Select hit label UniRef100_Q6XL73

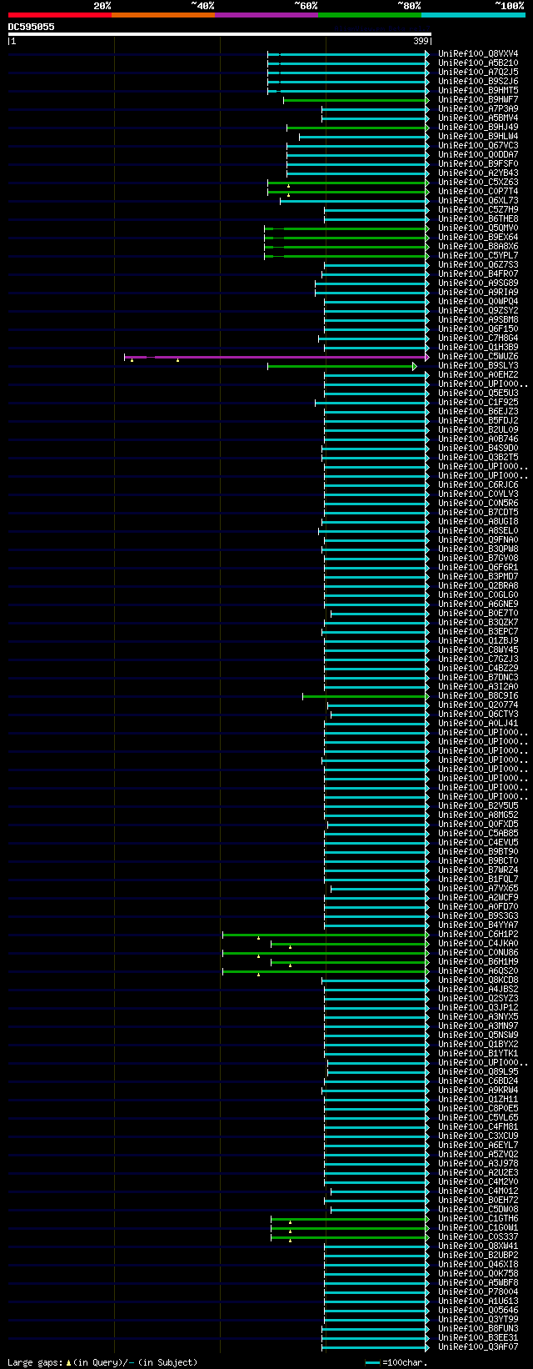pyautogui.click(x=478, y=200)
